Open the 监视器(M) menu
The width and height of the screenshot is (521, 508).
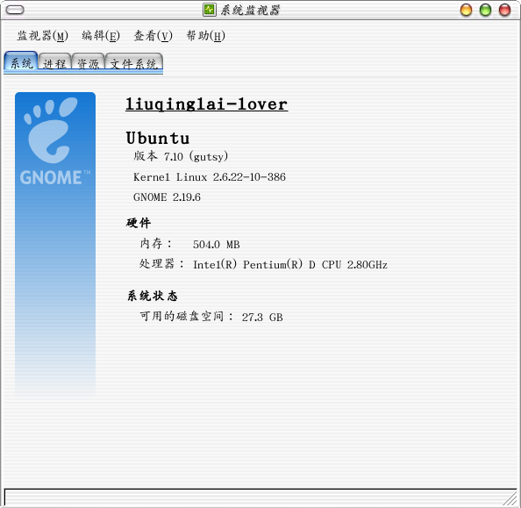(42, 36)
